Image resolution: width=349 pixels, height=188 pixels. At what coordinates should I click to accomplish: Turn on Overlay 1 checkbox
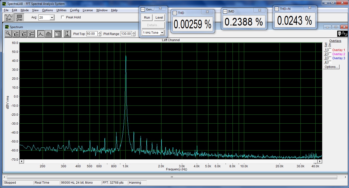[x=330, y=50]
